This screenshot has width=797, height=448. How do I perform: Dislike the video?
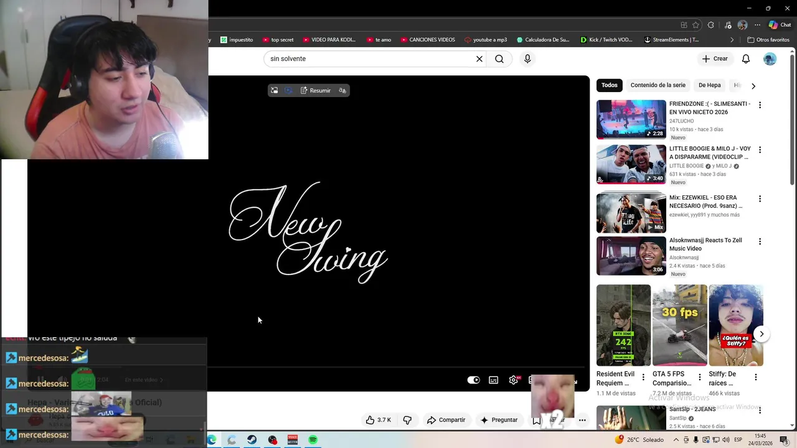407,420
